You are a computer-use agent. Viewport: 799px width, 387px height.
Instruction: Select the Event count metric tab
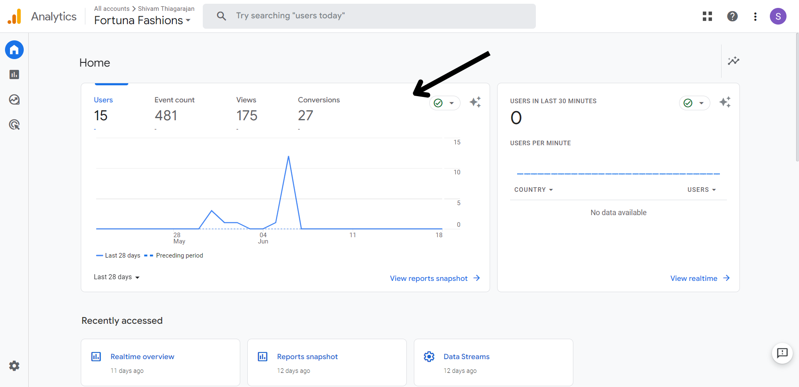click(174, 100)
